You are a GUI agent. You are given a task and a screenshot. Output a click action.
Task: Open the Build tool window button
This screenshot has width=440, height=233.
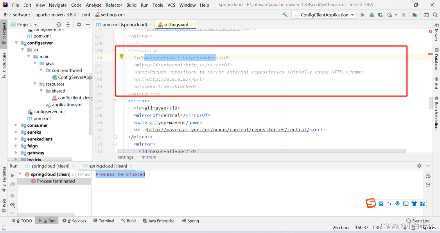click(128, 220)
